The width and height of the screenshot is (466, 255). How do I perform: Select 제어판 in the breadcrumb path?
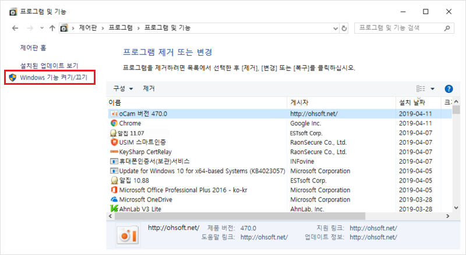coord(88,28)
